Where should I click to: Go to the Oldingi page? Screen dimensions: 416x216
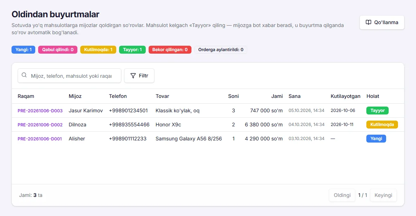click(x=342, y=195)
